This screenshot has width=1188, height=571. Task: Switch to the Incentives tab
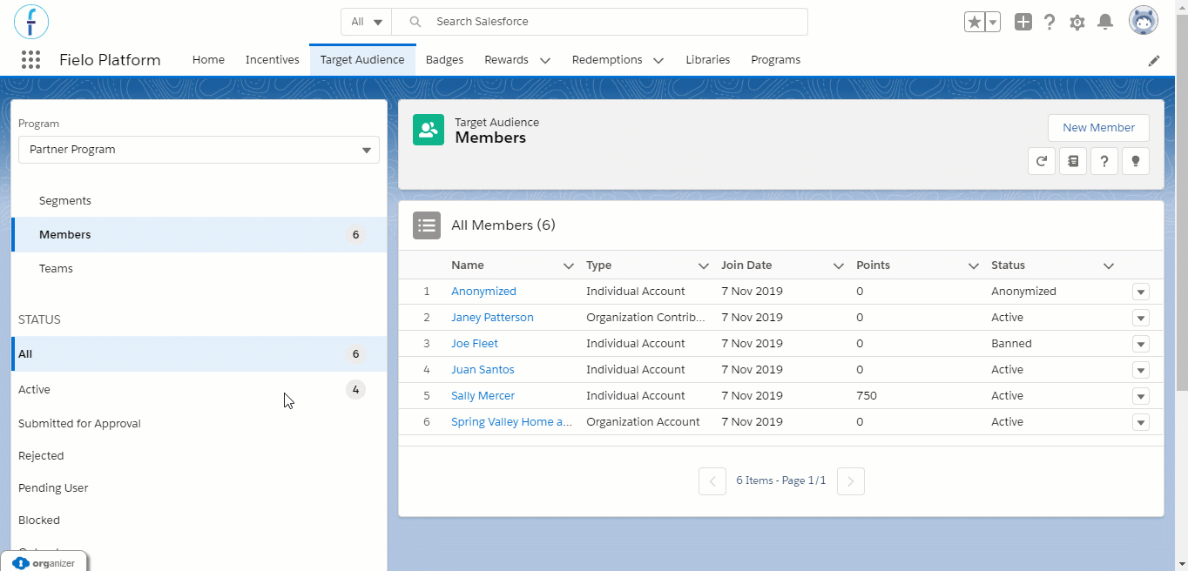(x=272, y=60)
